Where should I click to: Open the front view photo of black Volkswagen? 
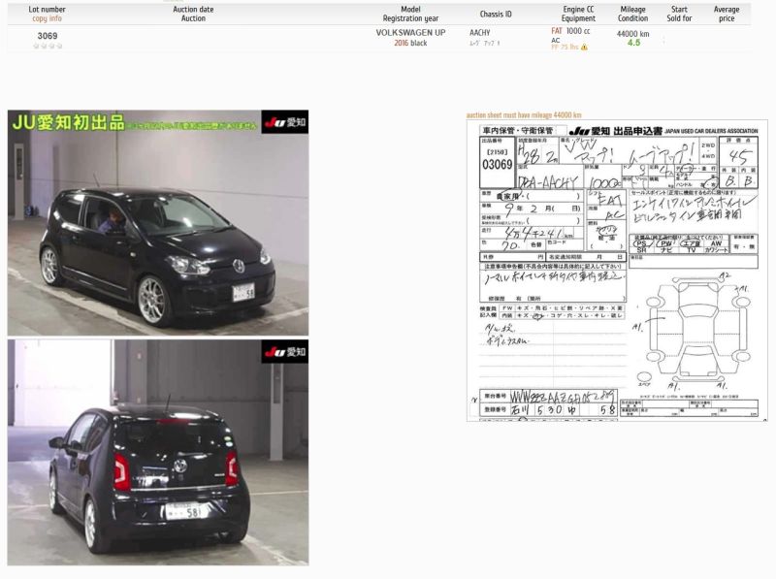(158, 223)
